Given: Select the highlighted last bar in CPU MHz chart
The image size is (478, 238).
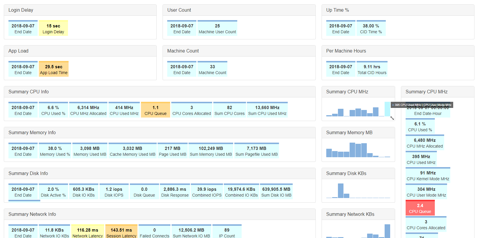Looking at the screenshot, I should click(x=387, y=109).
